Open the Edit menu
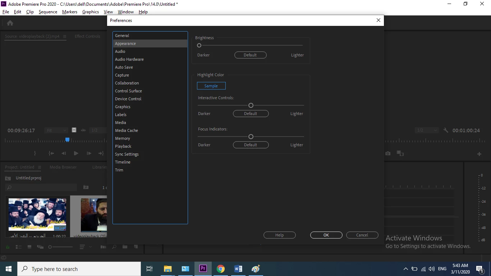491x276 pixels. pos(18,12)
